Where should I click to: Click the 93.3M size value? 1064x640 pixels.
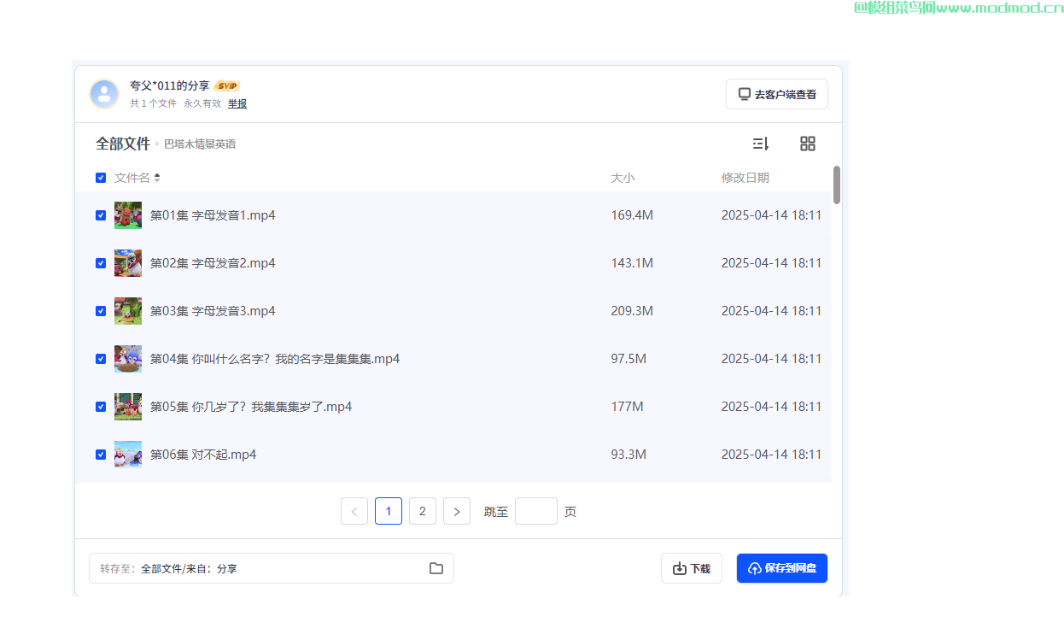(628, 455)
